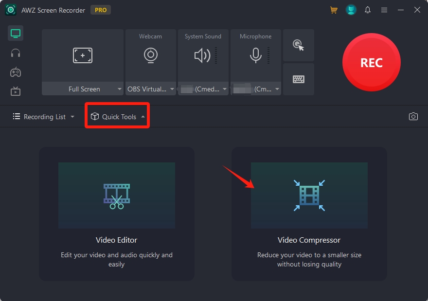Click the Recording List dropdown arrow
This screenshot has height=301, width=428.
(x=72, y=117)
